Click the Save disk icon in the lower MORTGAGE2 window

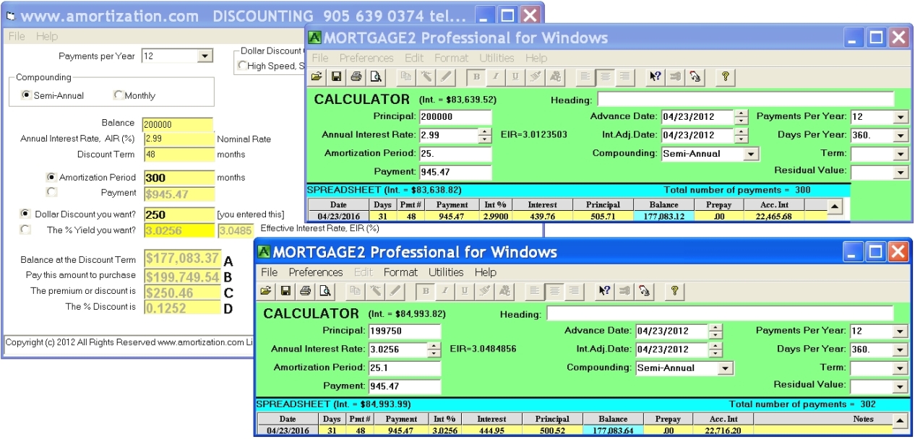[285, 291]
